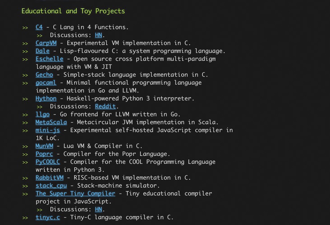330x225 pixels.
Task: Visit the Dale project link
Action: click(43, 51)
